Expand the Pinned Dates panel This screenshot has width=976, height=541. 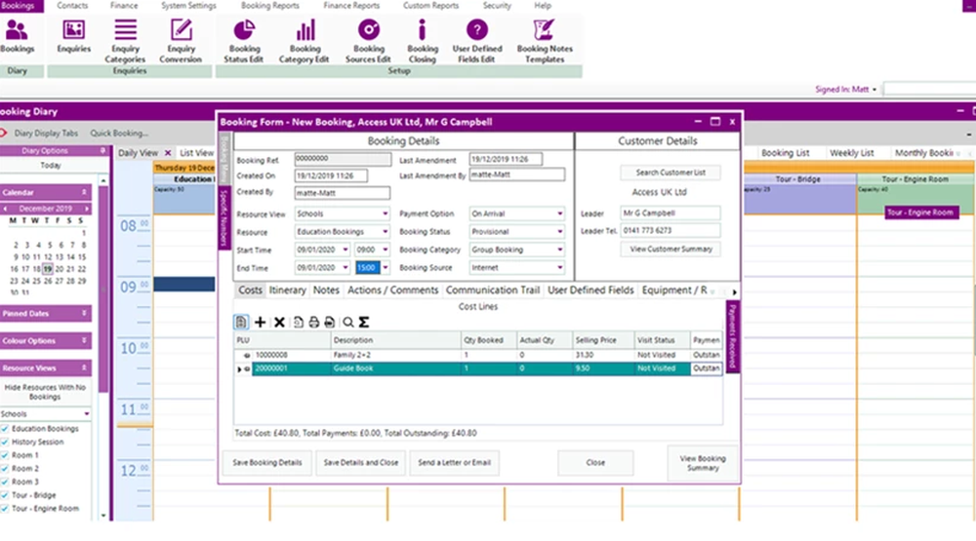tap(84, 314)
